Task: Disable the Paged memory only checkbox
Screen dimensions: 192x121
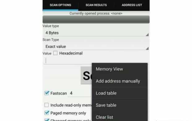Action: point(47,113)
